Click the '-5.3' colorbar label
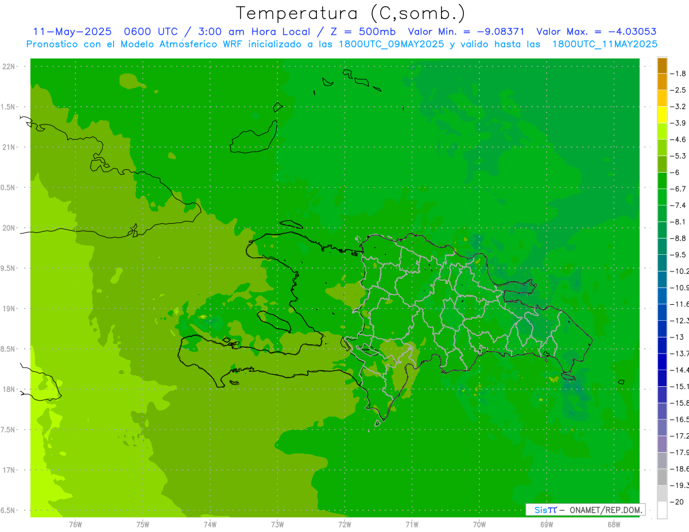 click(x=679, y=156)
